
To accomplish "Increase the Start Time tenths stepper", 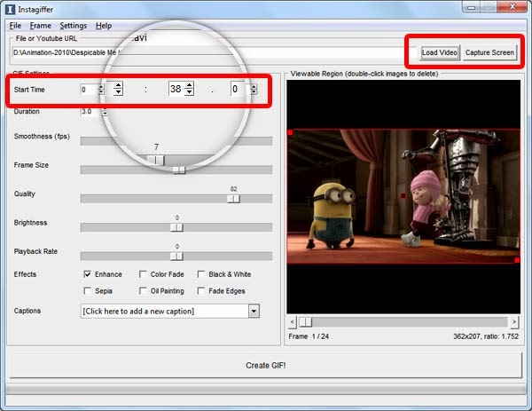I will coord(254,86).
